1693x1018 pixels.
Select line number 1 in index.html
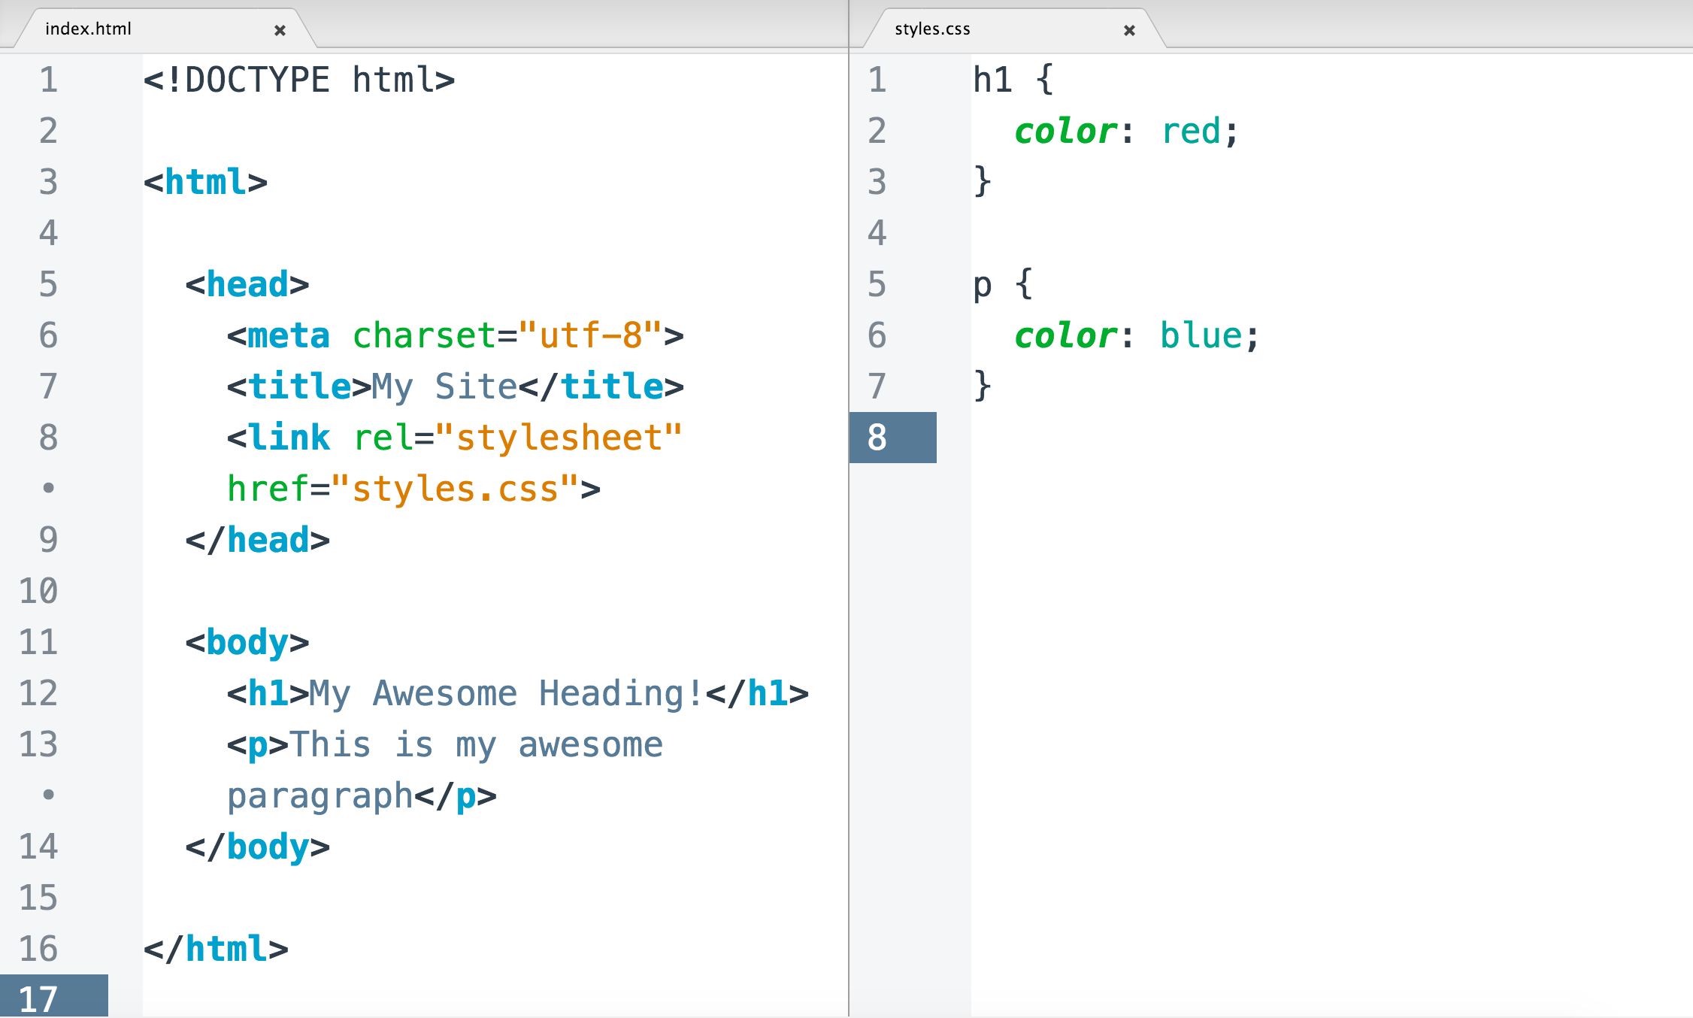coord(48,80)
